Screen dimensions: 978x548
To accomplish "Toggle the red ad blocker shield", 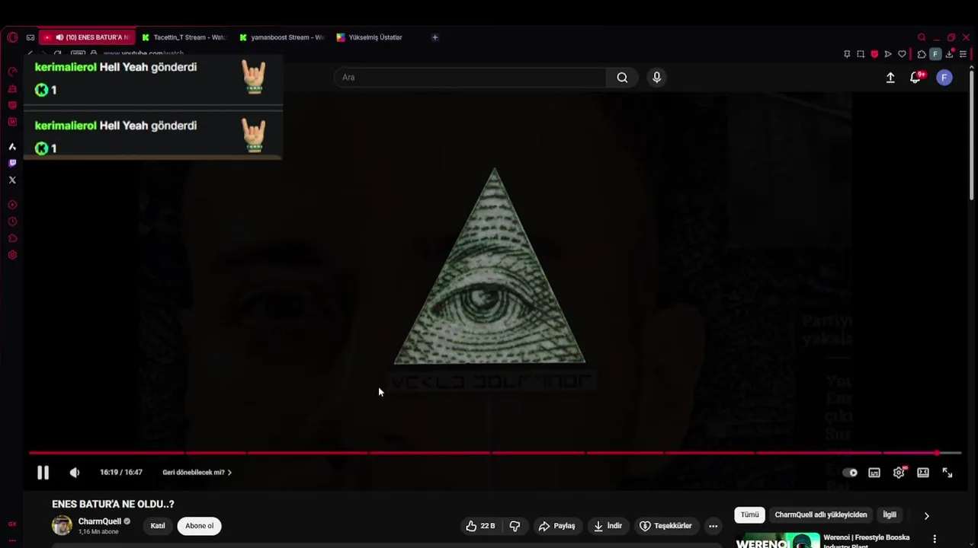I will (x=874, y=54).
